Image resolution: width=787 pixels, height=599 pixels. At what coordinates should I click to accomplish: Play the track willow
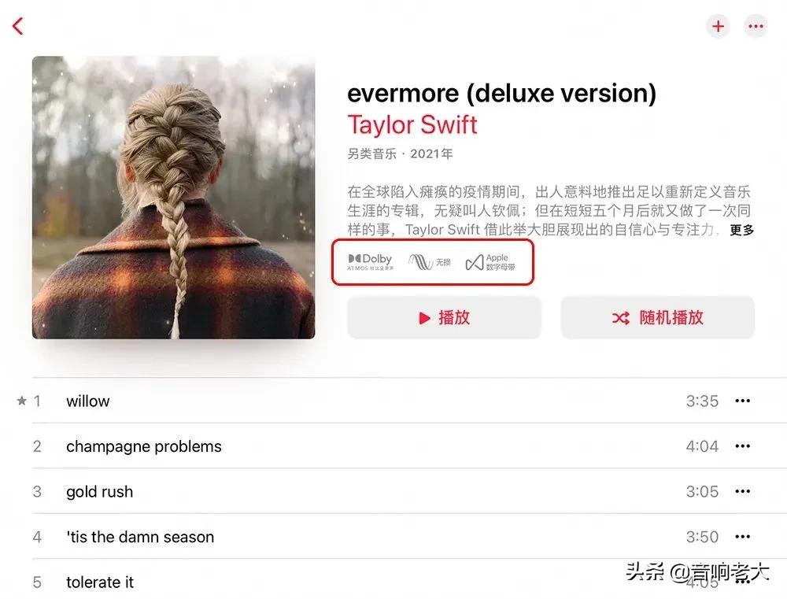point(88,401)
